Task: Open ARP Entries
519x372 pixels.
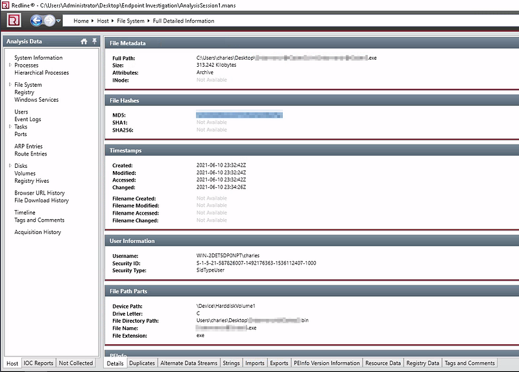Action: pos(29,146)
